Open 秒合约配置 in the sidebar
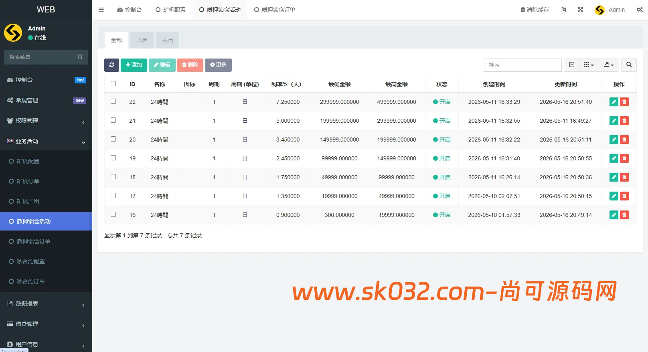Image resolution: width=648 pixels, height=352 pixels. click(x=46, y=261)
